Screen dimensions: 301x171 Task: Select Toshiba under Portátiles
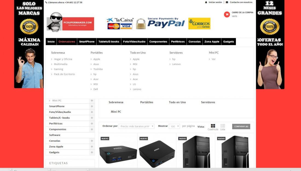[98, 69]
